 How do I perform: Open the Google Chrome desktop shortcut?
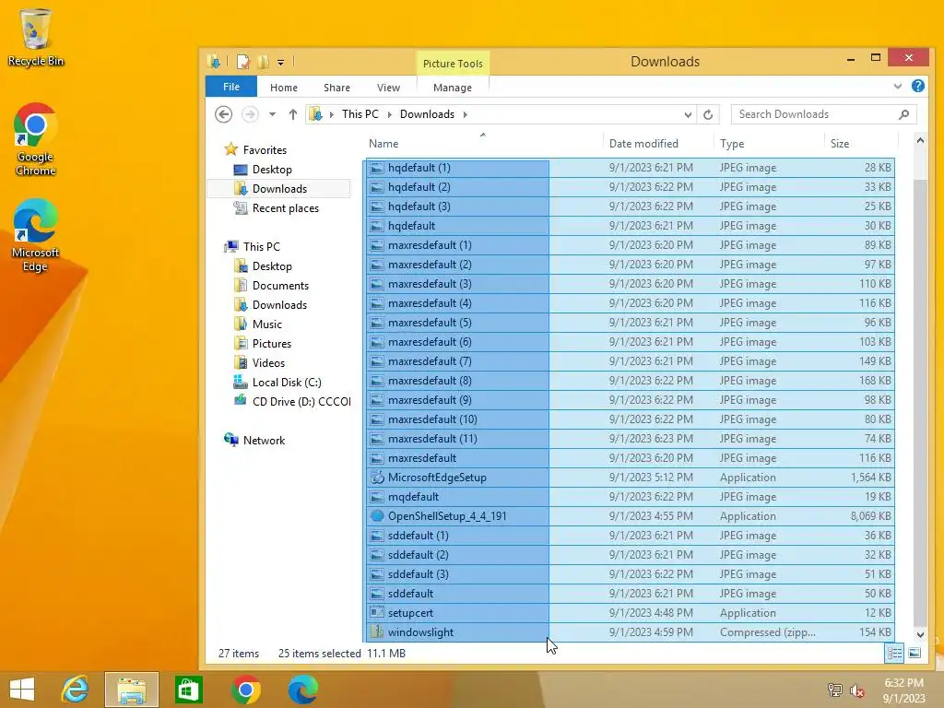[36, 139]
